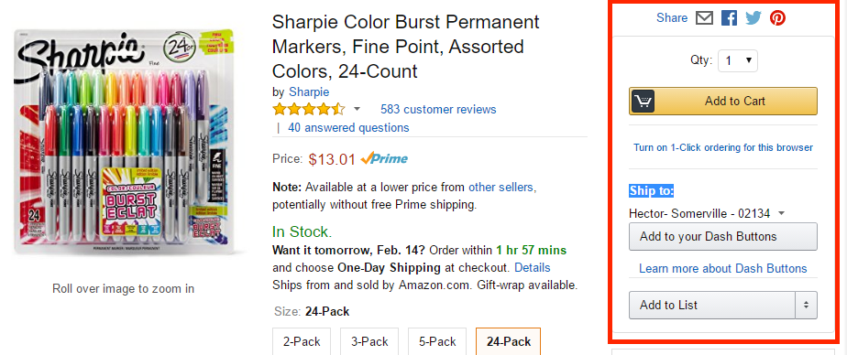847x355 pixels.
Task: Turn on 1-Click ordering link
Action: coord(722,147)
